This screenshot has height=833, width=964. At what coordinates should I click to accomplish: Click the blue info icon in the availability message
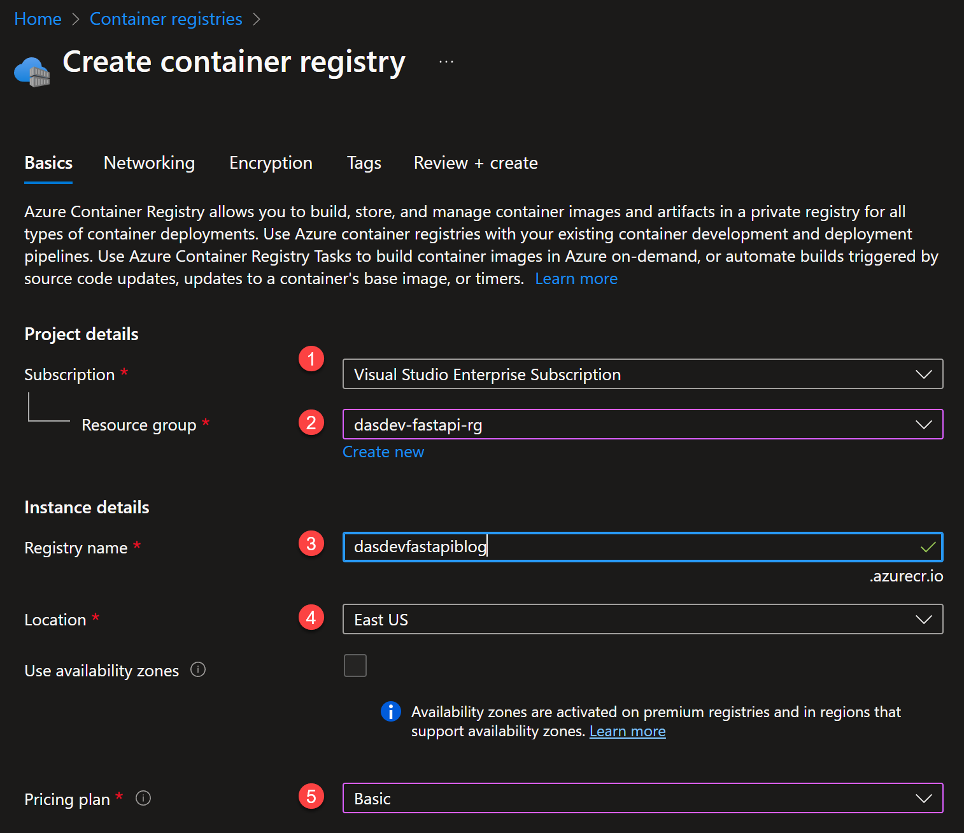click(x=391, y=711)
